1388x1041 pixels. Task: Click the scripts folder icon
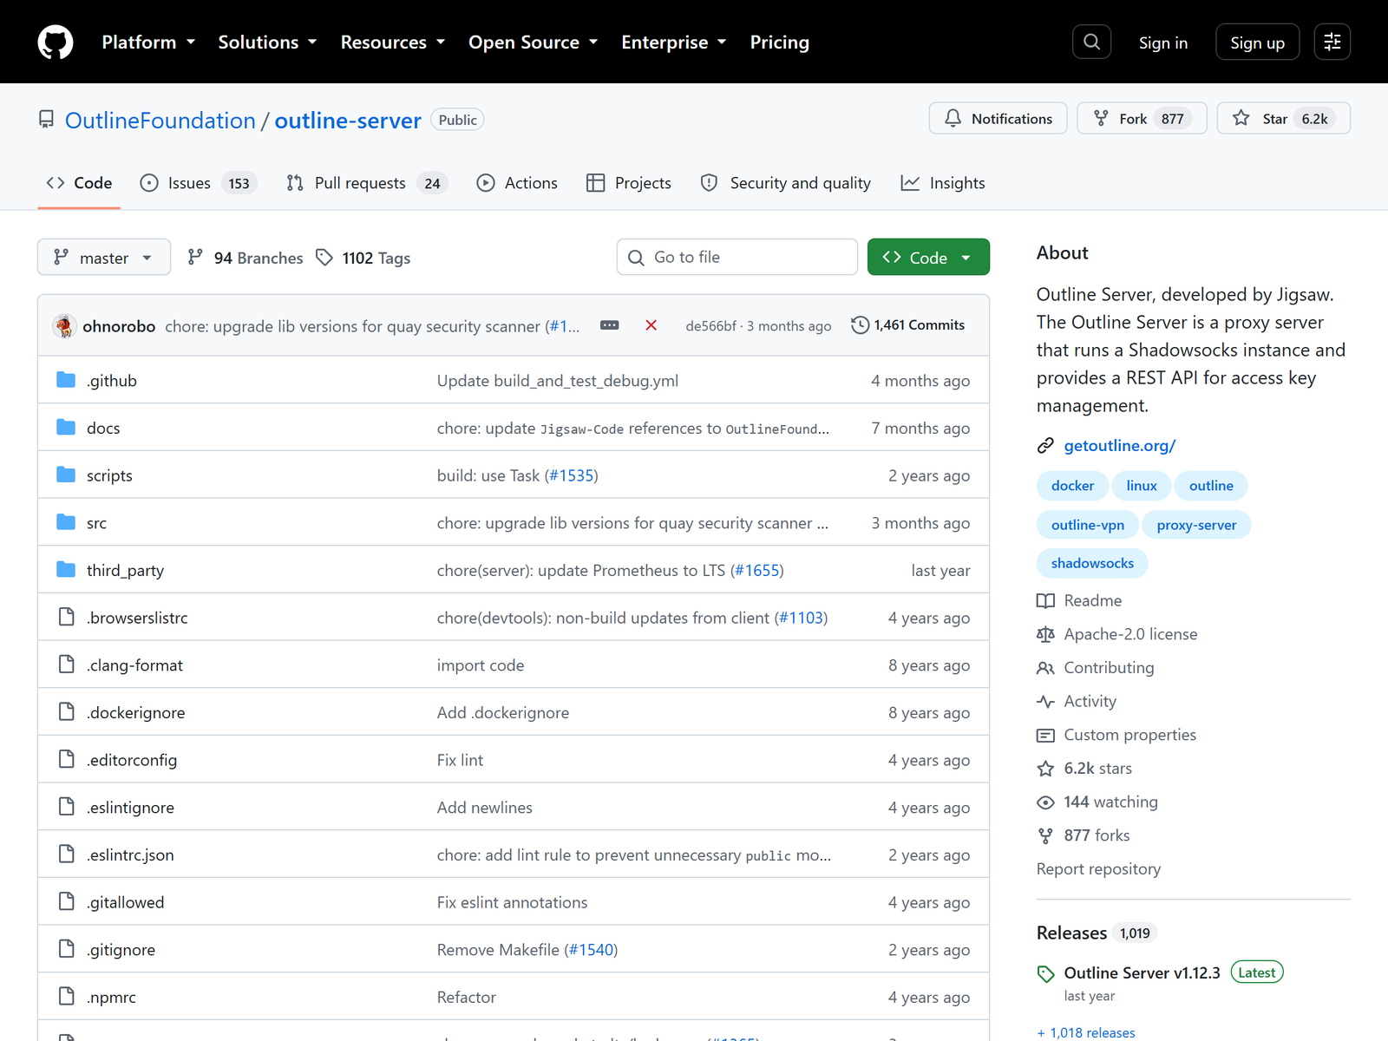(66, 475)
